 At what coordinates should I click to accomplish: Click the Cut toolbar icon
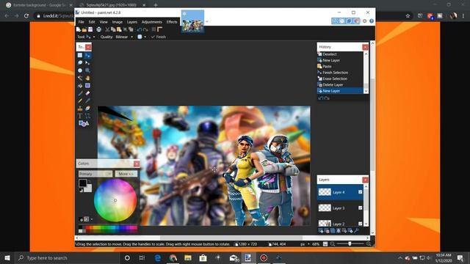tap(107, 29)
